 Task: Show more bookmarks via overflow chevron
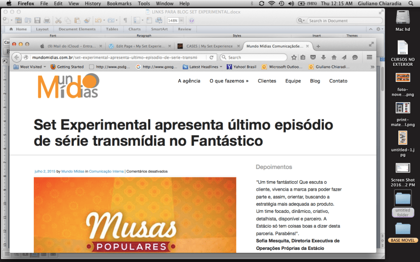[372, 67]
